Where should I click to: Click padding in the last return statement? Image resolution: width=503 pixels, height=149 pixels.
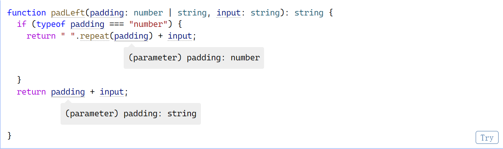coord(68,92)
